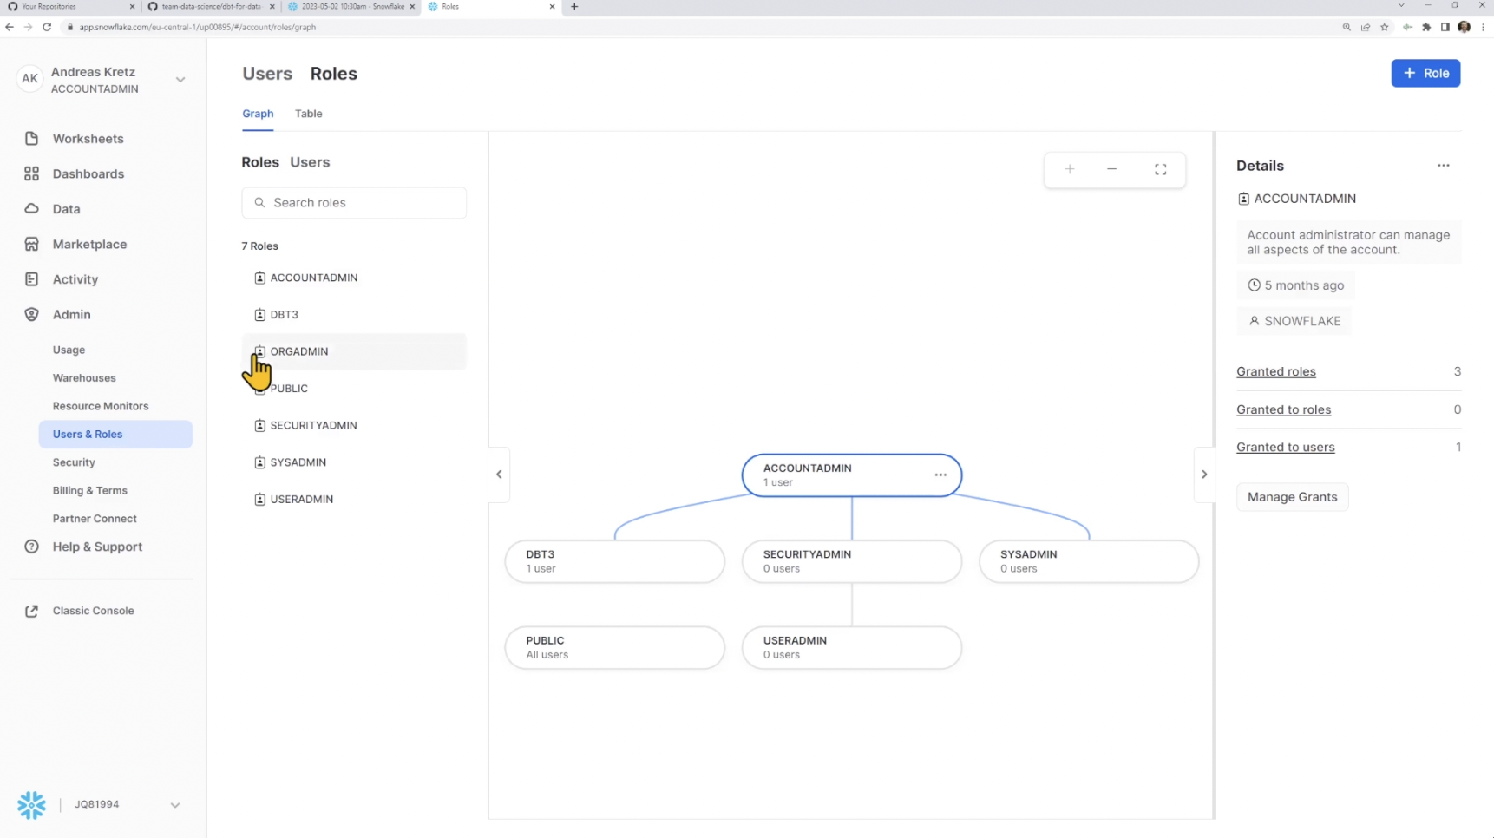Create a new Role
1494x838 pixels.
(1425, 73)
